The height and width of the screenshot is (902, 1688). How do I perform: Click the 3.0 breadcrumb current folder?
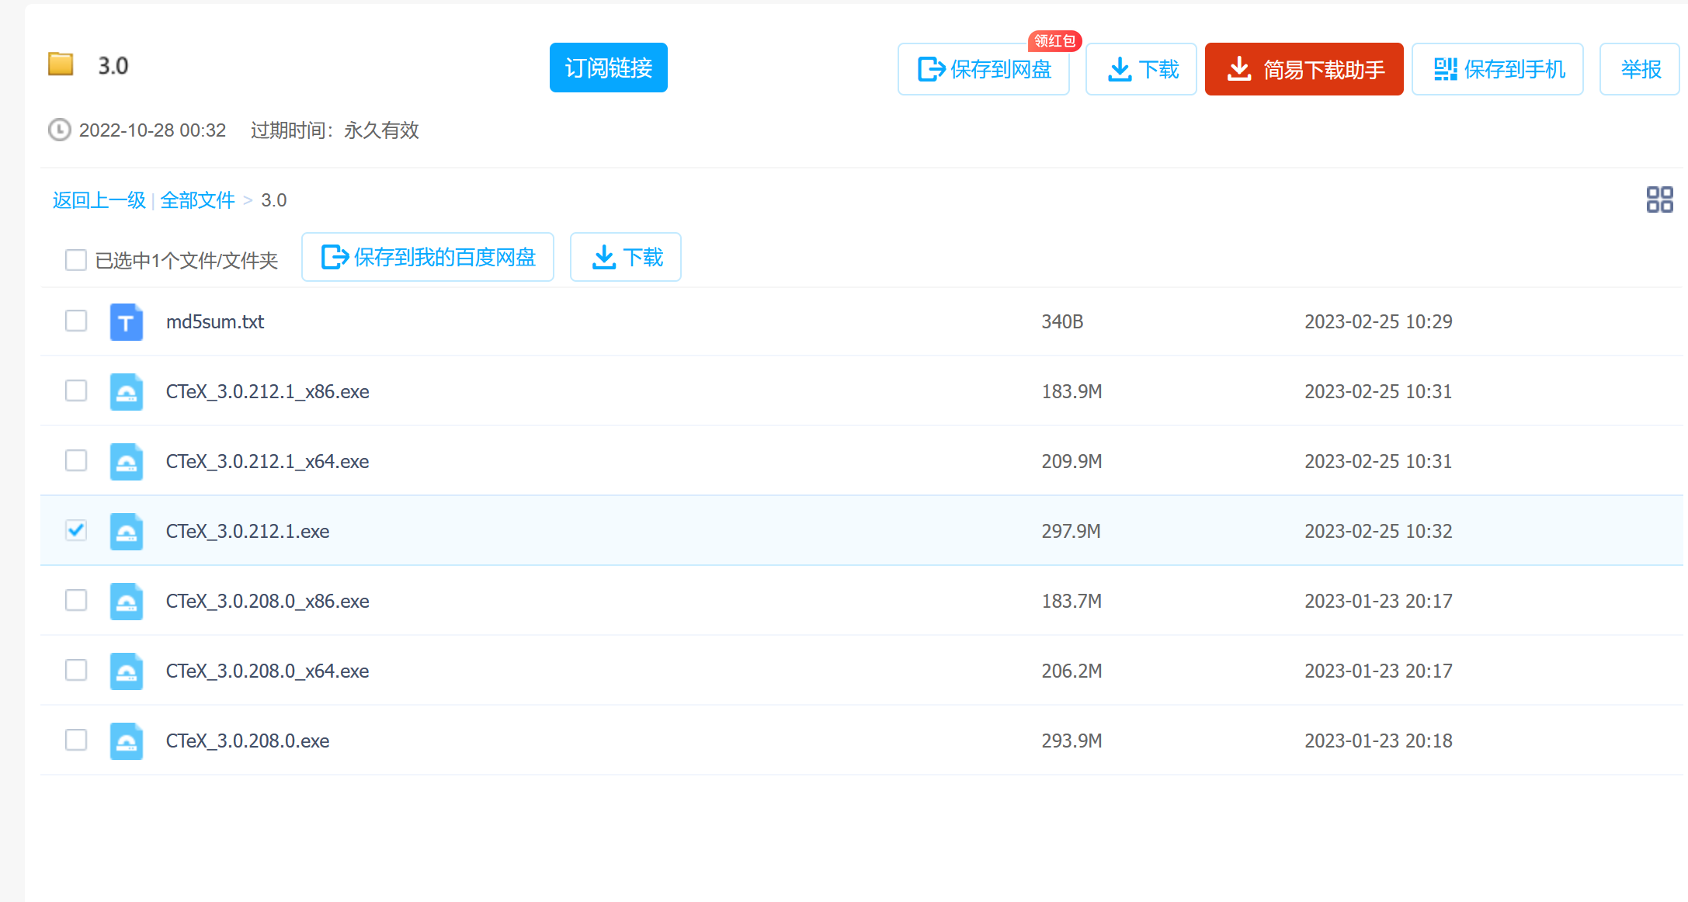tap(274, 200)
